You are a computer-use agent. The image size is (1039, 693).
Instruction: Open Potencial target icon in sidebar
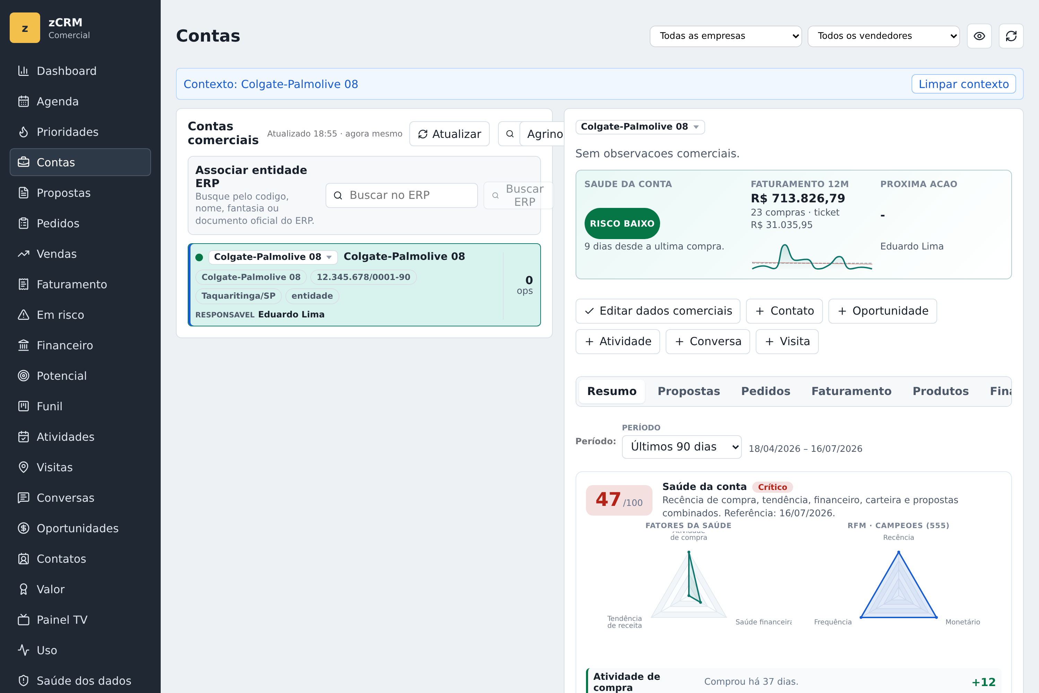point(24,376)
